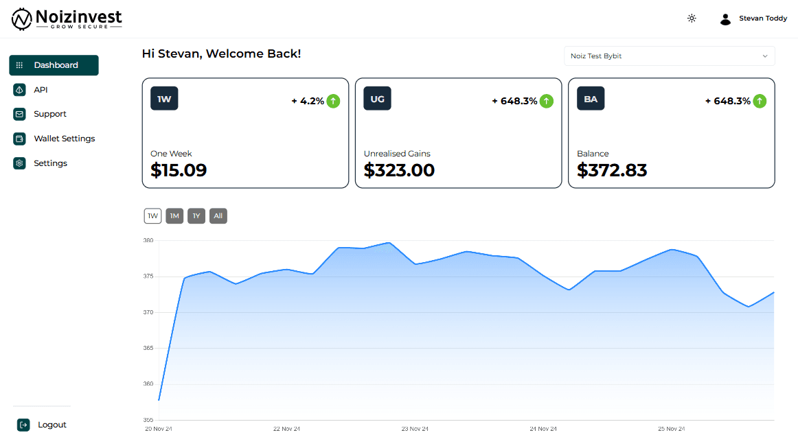
Task: Switch chart range to 1Y
Action: tap(196, 216)
